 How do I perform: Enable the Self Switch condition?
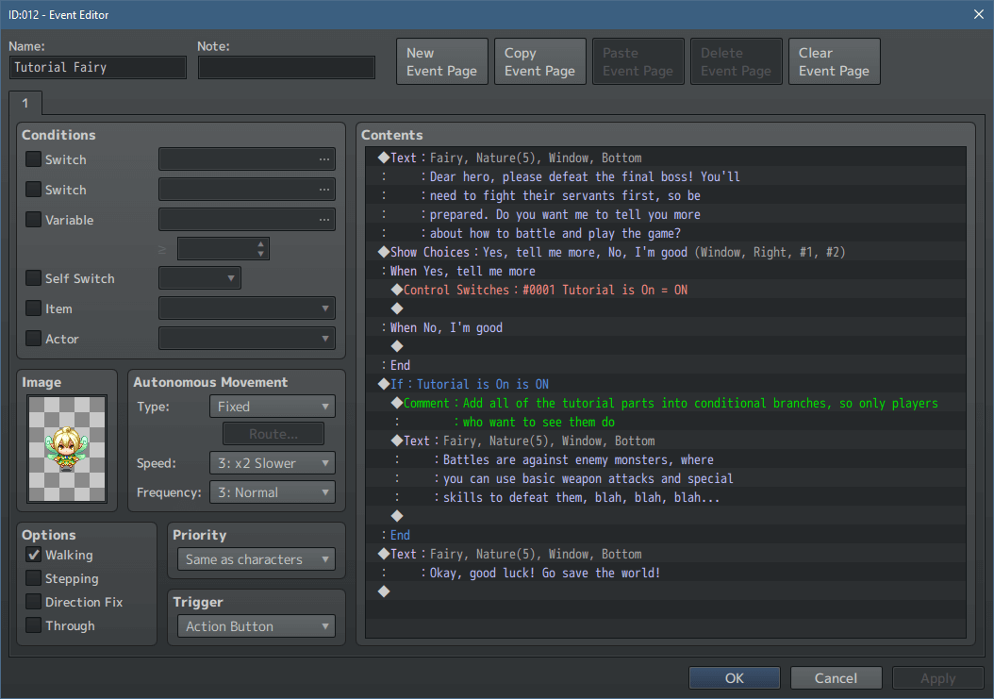tap(32, 277)
